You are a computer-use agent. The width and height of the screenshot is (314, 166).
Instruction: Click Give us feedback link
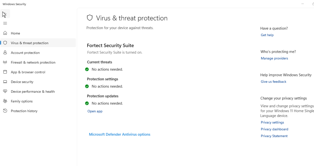[273, 82]
